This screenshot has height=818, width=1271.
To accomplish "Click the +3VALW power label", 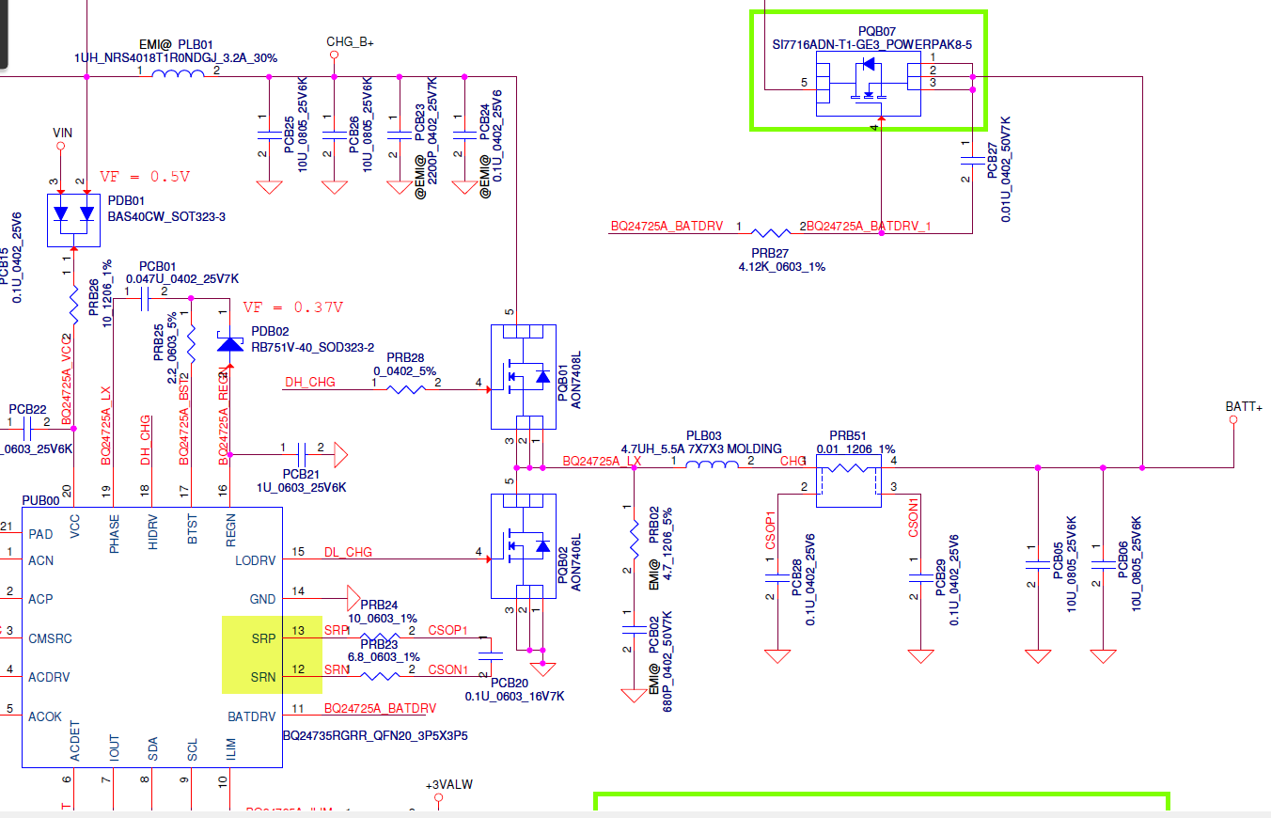I will [x=450, y=784].
